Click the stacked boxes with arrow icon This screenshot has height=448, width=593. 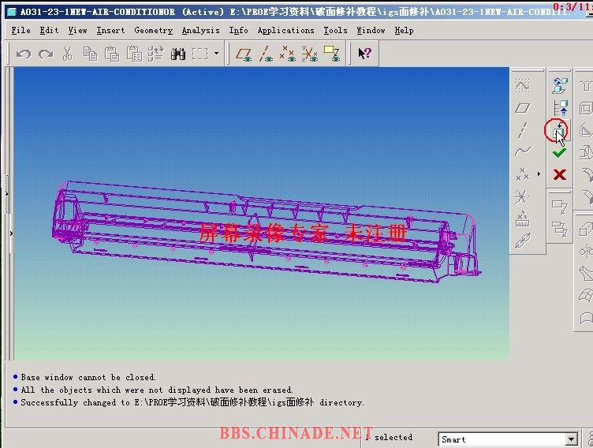(559, 229)
